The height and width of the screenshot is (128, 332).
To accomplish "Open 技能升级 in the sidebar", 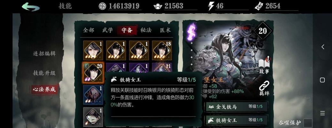I will pos(44,73).
